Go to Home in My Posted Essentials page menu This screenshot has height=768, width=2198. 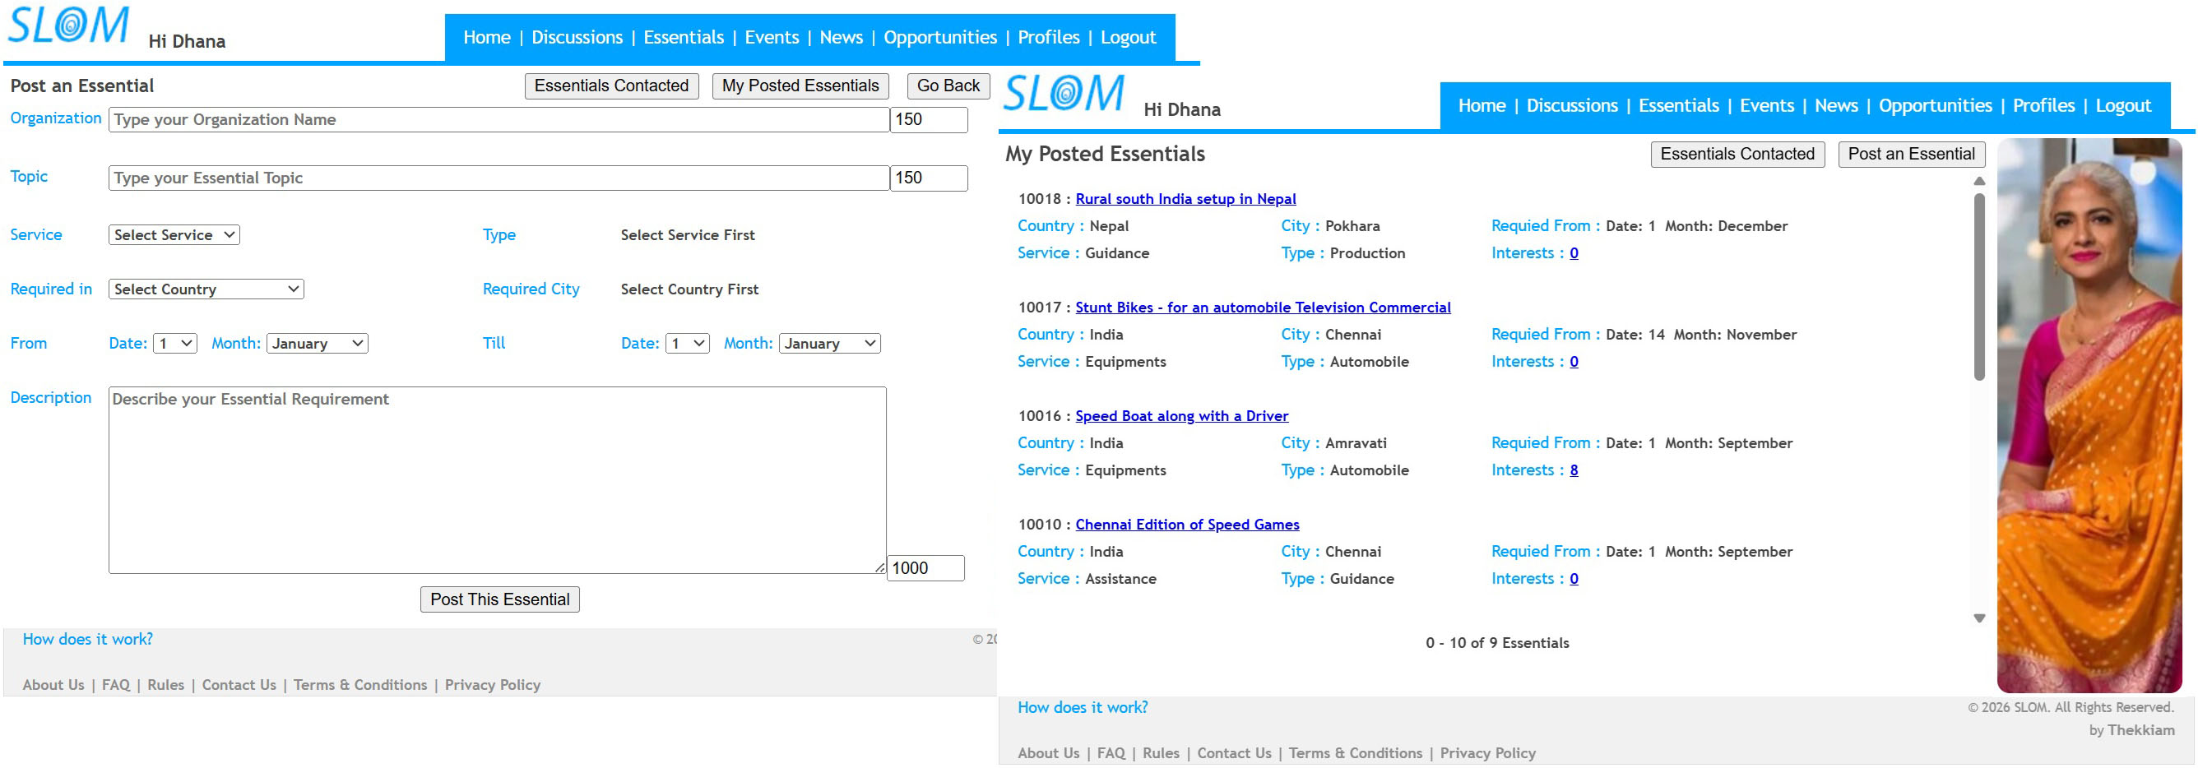click(x=1482, y=106)
